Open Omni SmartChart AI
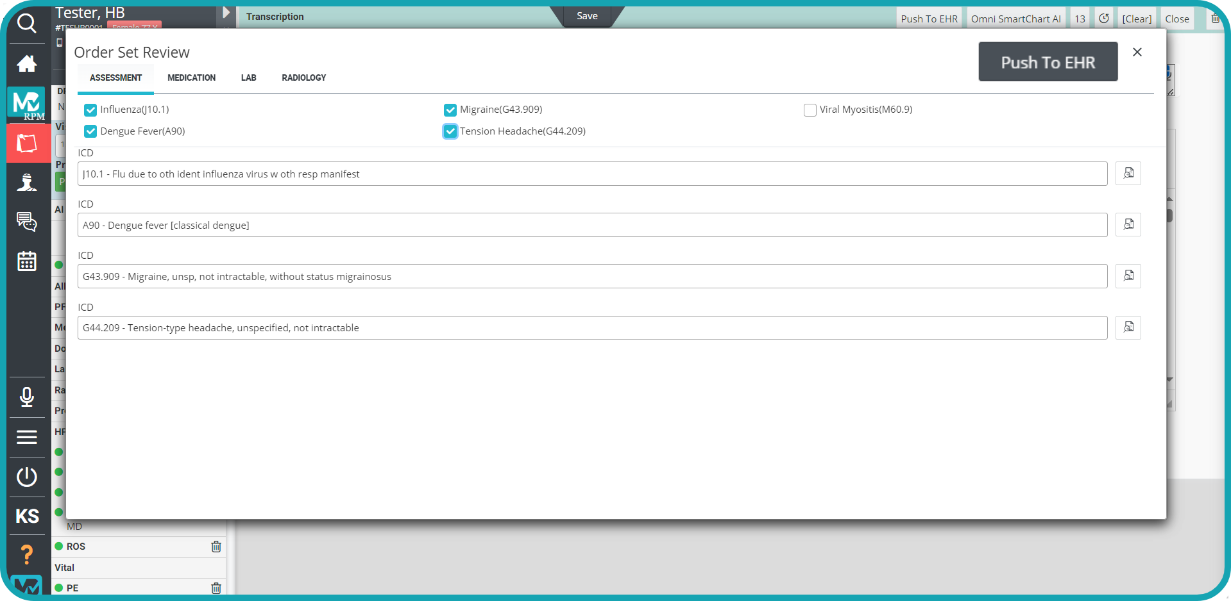The height and width of the screenshot is (601, 1231). (1016, 19)
